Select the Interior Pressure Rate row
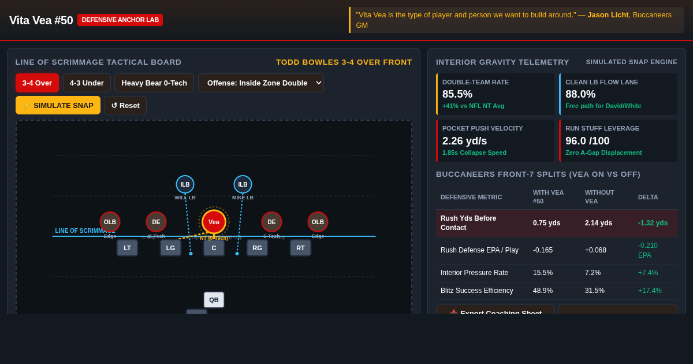The width and height of the screenshot is (693, 364). pyautogui.click(x=557, y=273)
